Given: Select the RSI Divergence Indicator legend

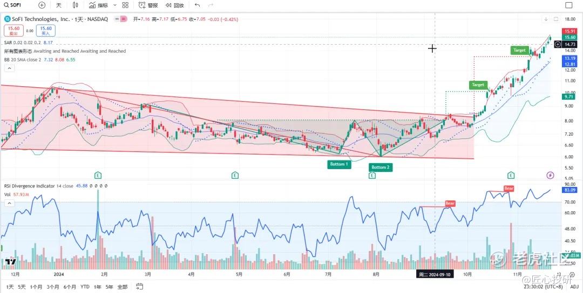Looking at the screenshot, I should (56, 186).
